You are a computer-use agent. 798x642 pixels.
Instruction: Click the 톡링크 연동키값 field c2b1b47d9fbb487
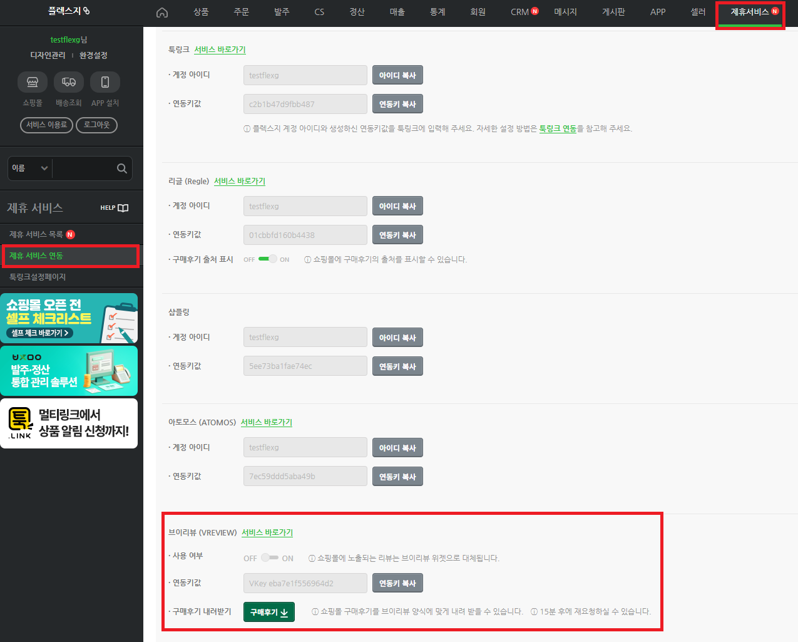(x=305, y=104)
